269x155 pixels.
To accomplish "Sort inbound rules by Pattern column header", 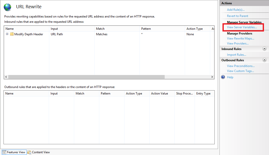I will 146,29.
